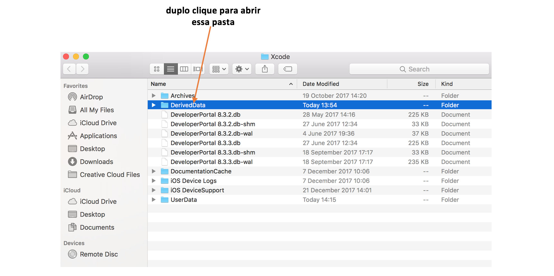Select the UserData folder name
554x276 pixels.
coord(184,200)
